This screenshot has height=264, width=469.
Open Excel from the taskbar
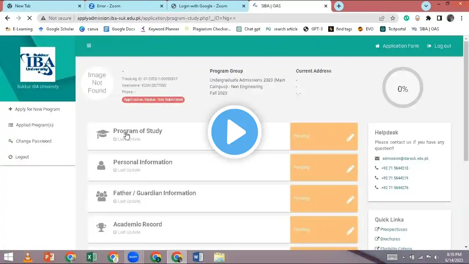[x=92, y=257]
